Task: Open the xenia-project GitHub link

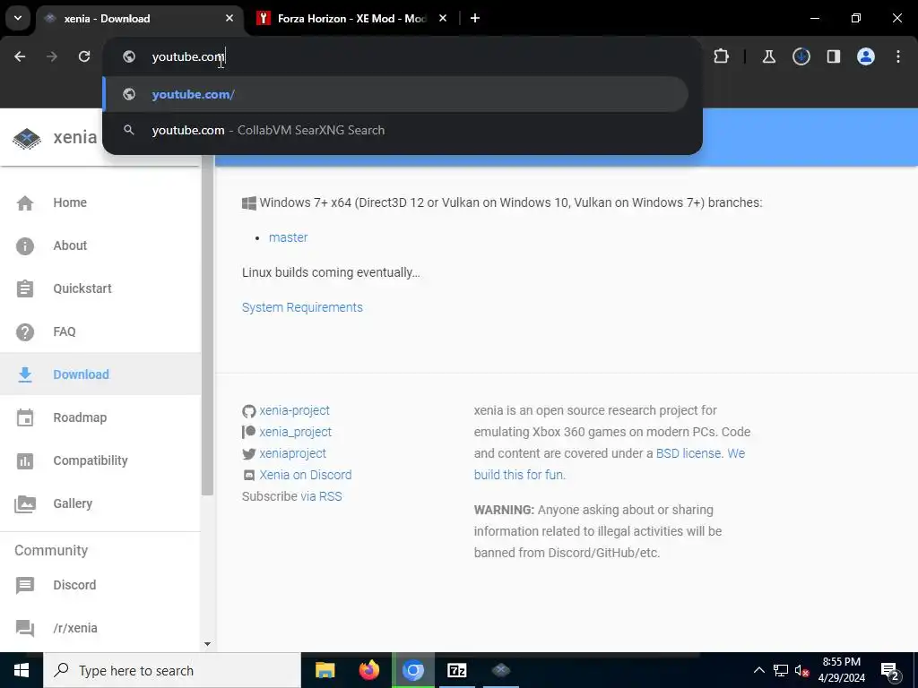Action: (x=294, y=410)
